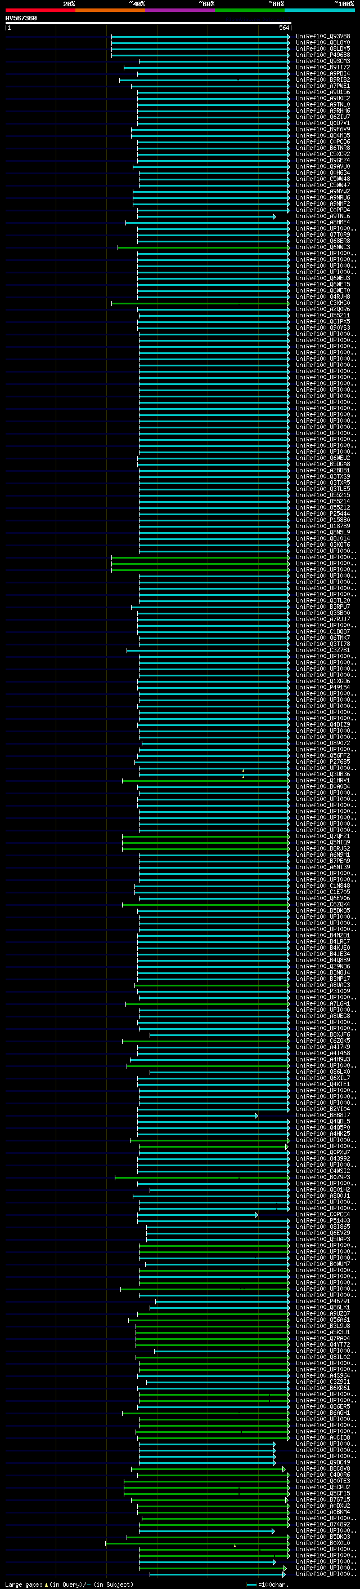Select hit label UniRef100_Q9DC49
The image size is (360, 1589).
pyautogui.click(x=323, y=1462)
